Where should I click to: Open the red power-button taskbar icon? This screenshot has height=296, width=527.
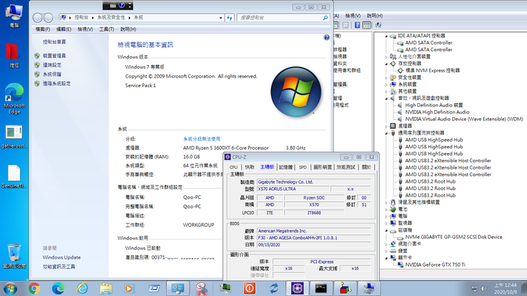tap(250, 288)
